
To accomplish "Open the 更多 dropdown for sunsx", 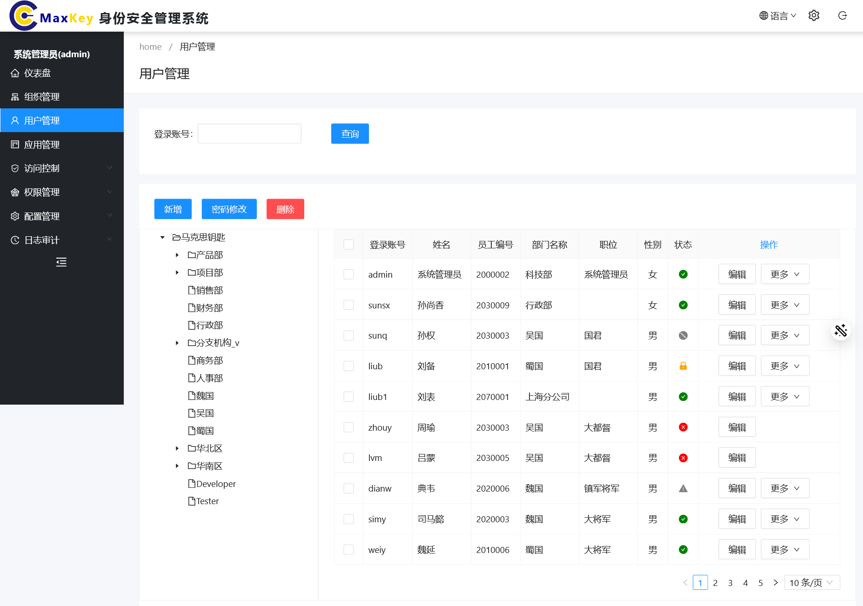I will [785, 305].
